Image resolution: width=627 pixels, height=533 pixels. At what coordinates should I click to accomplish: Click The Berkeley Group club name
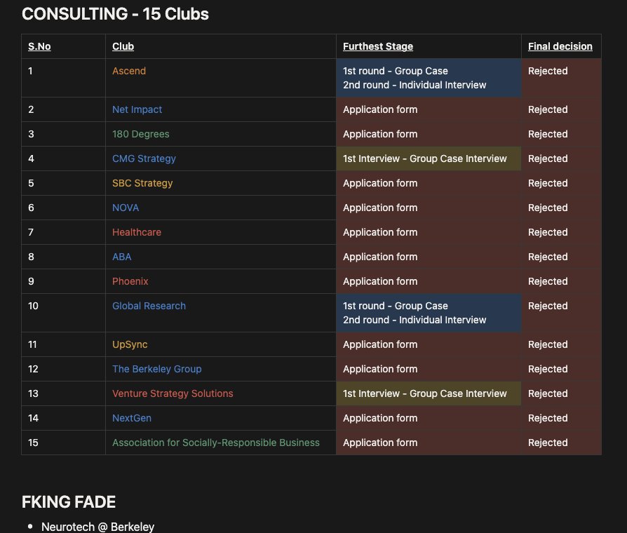(x=157, y=369)
